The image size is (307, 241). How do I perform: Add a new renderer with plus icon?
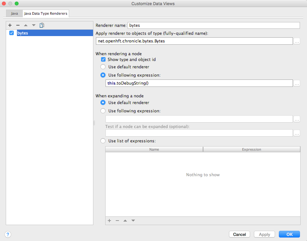[10, 25]
